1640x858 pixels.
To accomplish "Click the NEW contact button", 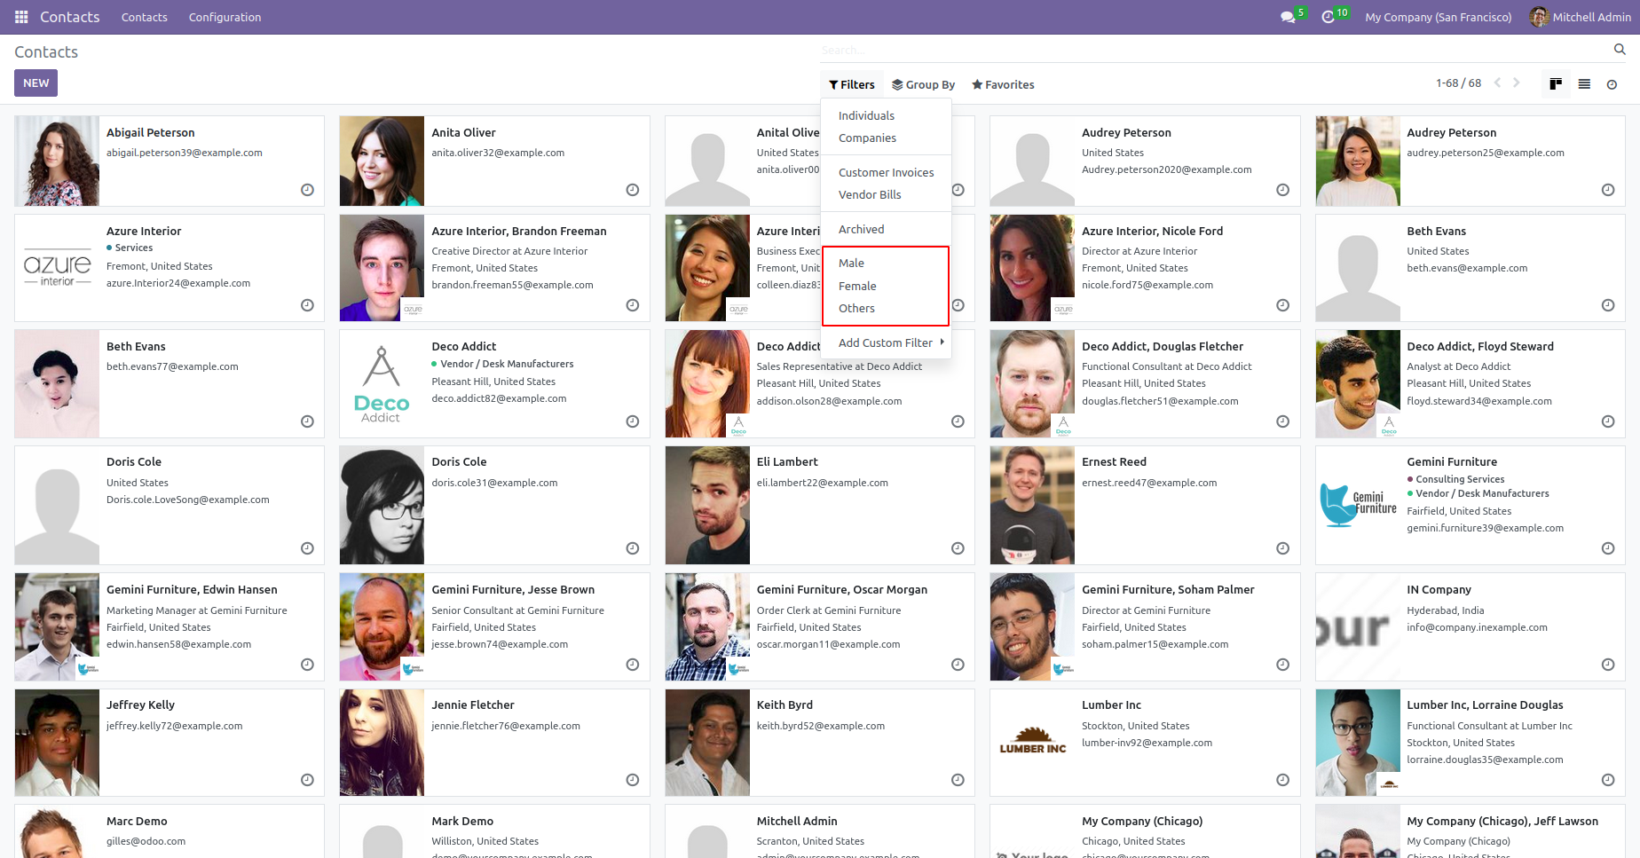I will point(35,83).
